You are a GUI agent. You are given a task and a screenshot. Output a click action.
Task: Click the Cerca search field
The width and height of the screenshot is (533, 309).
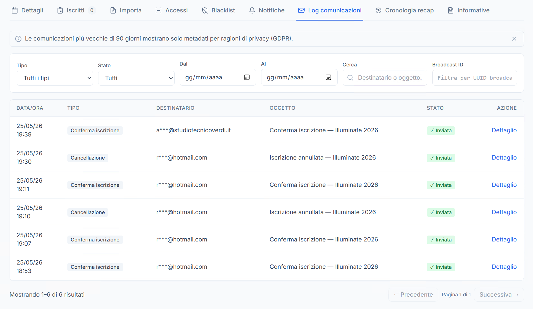385,78
